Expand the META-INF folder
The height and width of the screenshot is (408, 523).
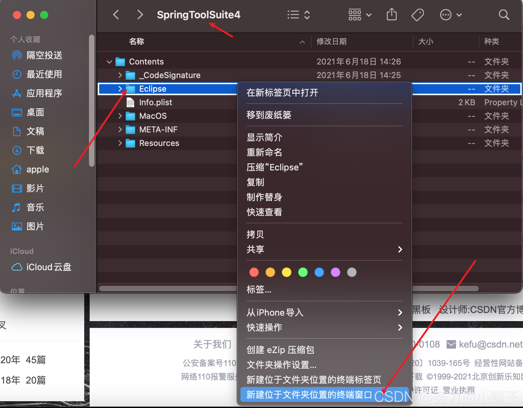coord(120,129)
